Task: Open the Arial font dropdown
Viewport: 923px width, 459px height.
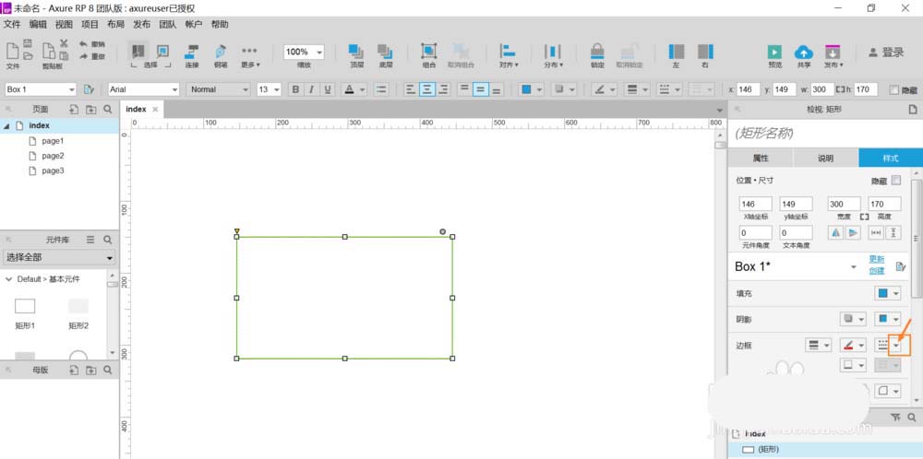Action: click(x=142, y=89)
